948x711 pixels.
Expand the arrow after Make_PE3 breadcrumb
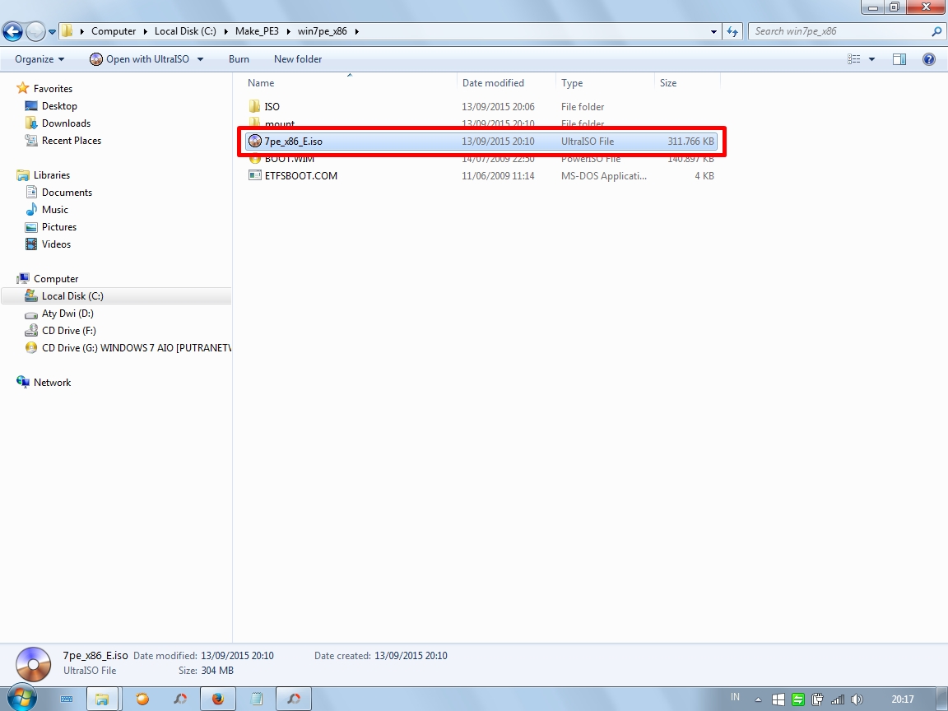[288, 31]
